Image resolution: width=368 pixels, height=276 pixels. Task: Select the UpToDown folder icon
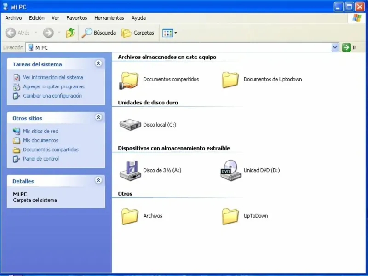tap(230, 216)
